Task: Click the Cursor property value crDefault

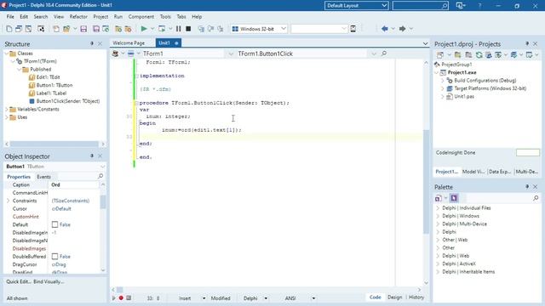Action: click(x=61, y=209)
